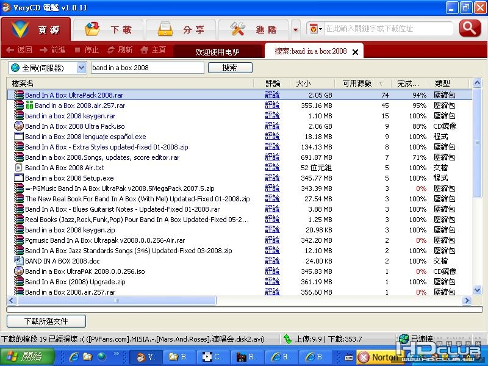Select Pgmusic Band In A Box Ultrapak v2008.0.0.256-Air.rar row
488x366 pixels.
240,240
